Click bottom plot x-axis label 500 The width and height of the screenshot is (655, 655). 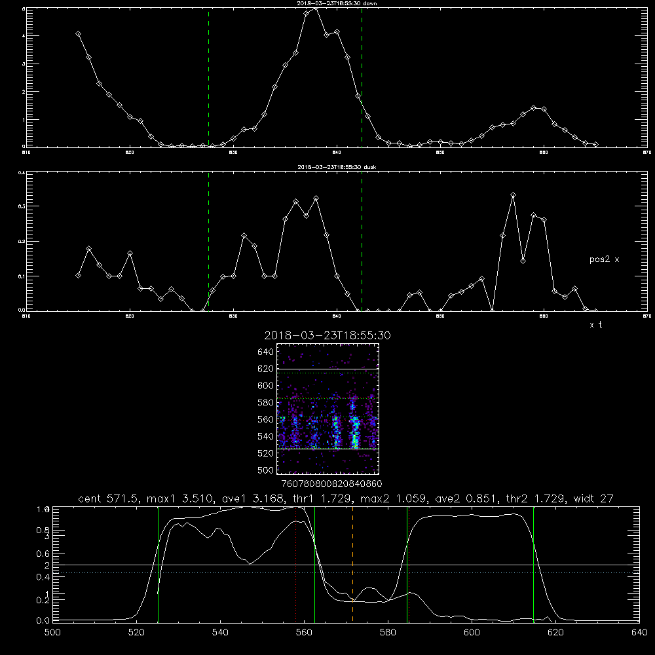pyautogui.click(x=52, y=633)
